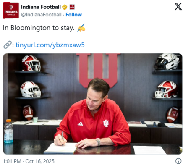Click the Adidas logo on red jacket

80,124
